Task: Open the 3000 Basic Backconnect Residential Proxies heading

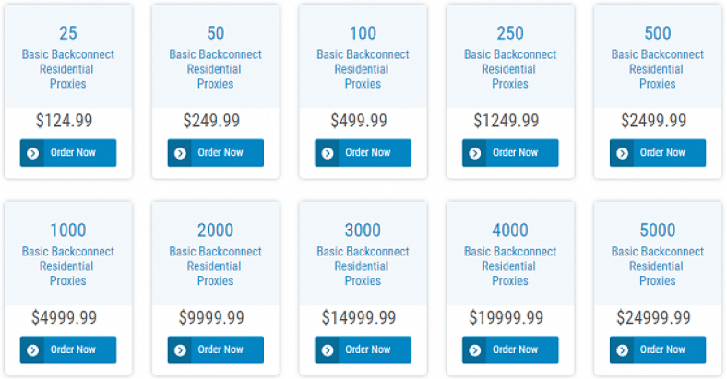Action: point(363,254)
